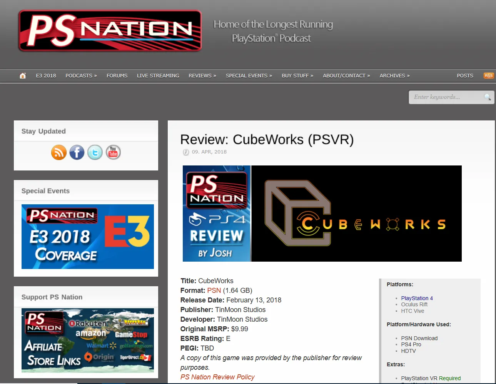Open the E3 2018 Coverage banner

tap(88, 237)
